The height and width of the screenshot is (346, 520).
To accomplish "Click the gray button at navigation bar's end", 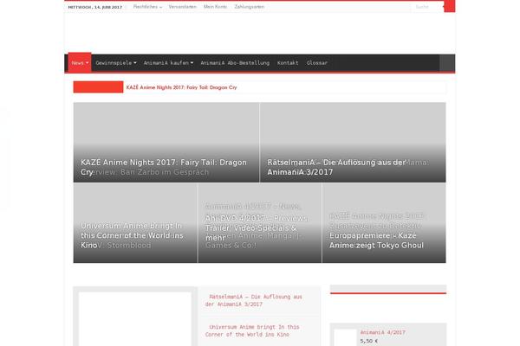I will [x=447, y=63].
